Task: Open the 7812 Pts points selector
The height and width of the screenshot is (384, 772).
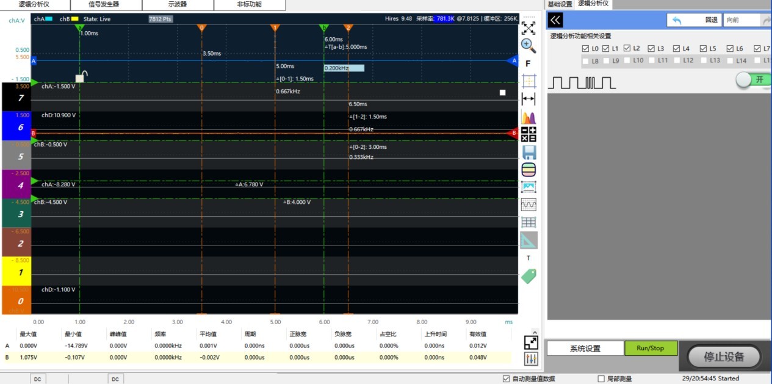Action: click(161, 19)
